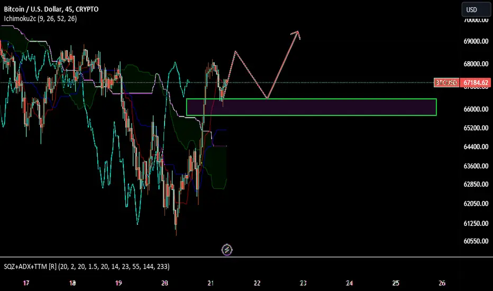This screenshot has width=493, height=291.
Task: Click date 25 on the time axis
Action: [x=396, y=283]
